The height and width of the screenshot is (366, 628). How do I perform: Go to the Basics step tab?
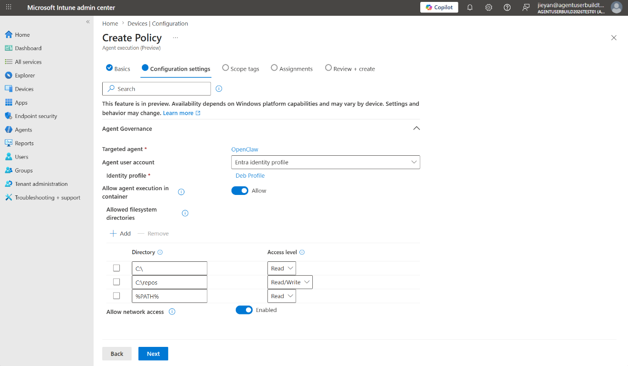(x=118, y=68)
